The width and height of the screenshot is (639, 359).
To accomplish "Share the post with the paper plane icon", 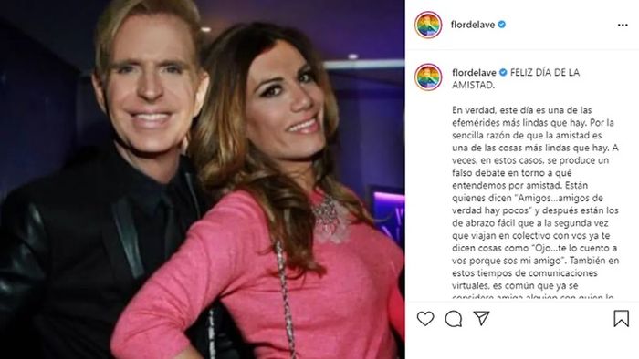I will pos(481,318).
